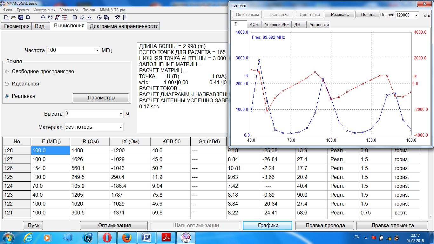Screen dimensions: 434x244
Task: Open the Усиление/FB tab in Графики
Action: tap(277, 24)
